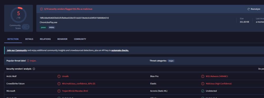Click the Reanalyze circular arrow icon
Image resolution: width=264 pixels, height=98 pixels.
pyautogui.click(x=248, y=9)
